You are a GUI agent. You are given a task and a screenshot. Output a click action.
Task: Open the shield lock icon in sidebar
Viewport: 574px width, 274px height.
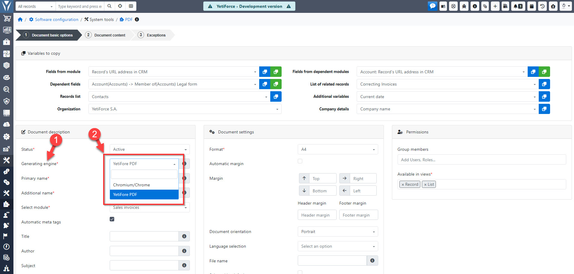point(7,101)
